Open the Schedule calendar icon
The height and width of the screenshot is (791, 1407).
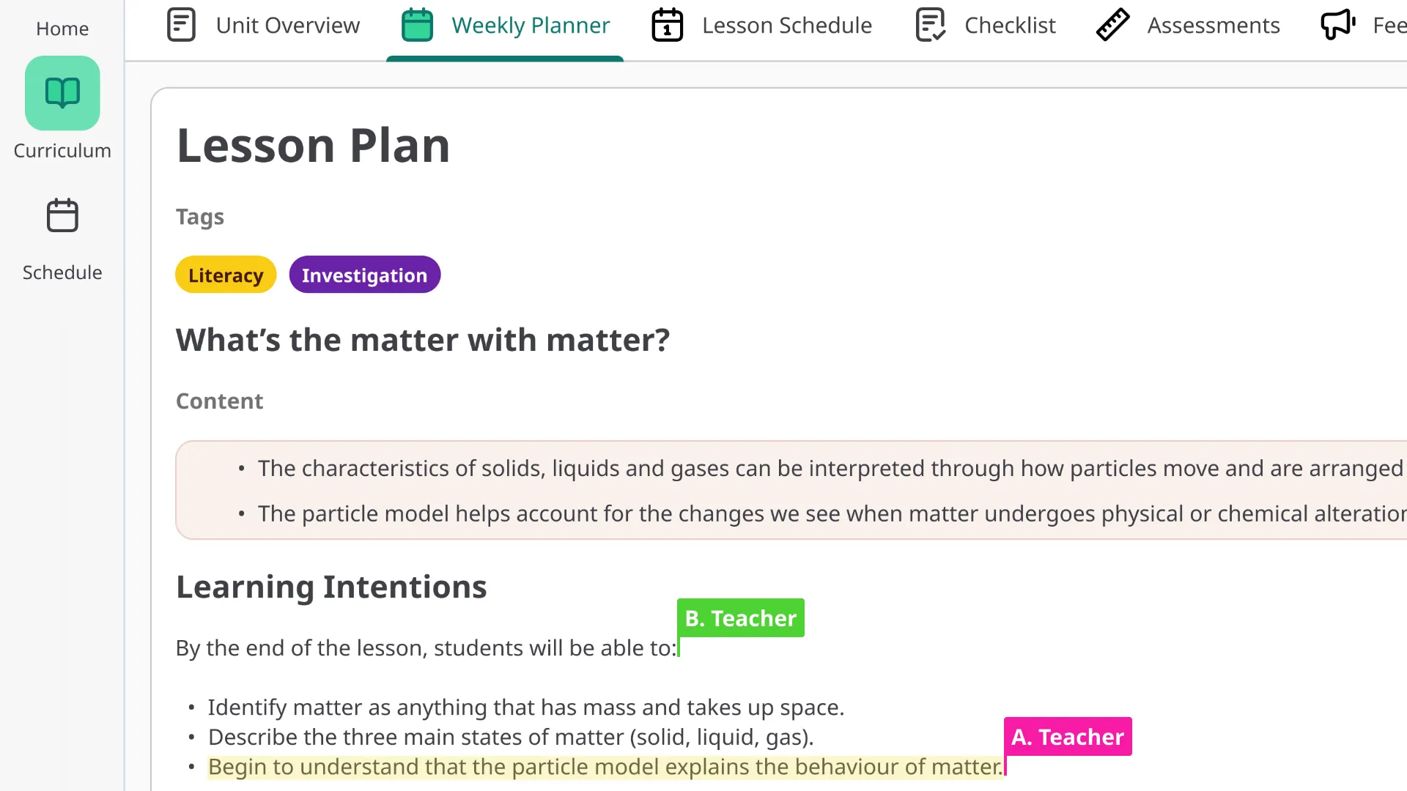coord(62,215)
